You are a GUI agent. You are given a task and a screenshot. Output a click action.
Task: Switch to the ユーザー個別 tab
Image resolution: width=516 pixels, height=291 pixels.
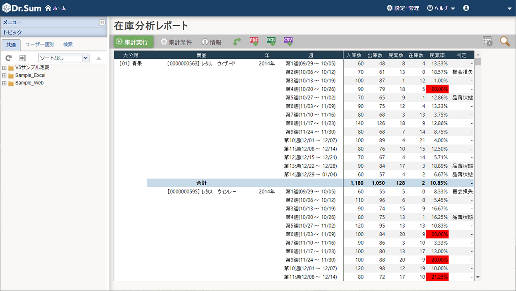tap(40, 45)
